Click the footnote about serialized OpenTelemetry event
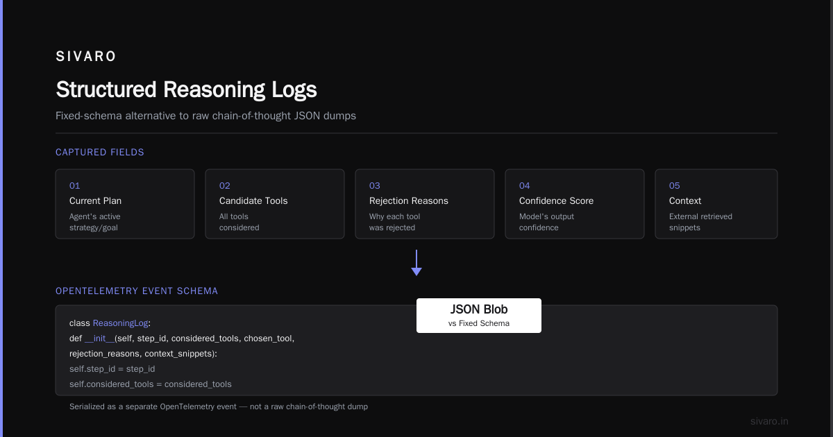833x437 pixels. pos(219,406)
